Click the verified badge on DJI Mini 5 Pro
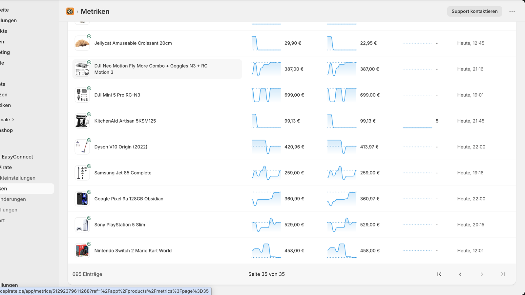525x295 pixels. [x=89, y=88]
